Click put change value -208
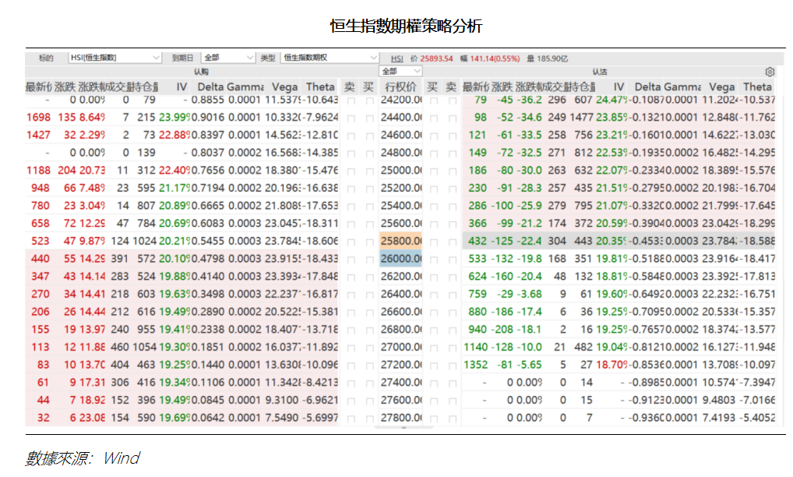Viewport: 793px width, 477px height. 503,329
